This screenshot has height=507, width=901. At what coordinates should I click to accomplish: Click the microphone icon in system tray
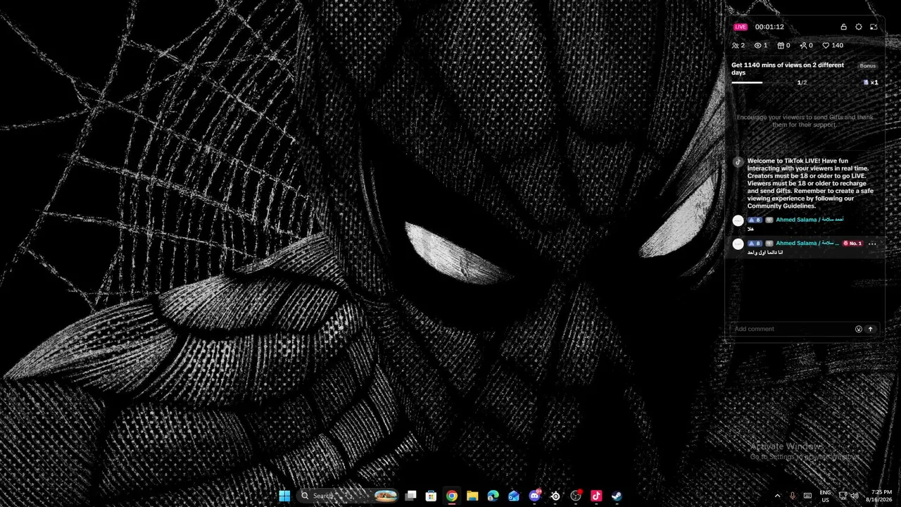pos(793,496)
